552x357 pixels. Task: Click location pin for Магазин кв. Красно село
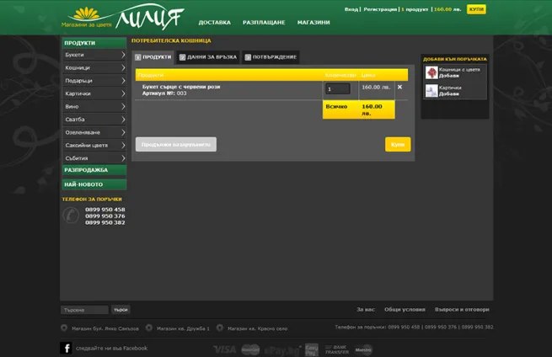coord(220,328)
